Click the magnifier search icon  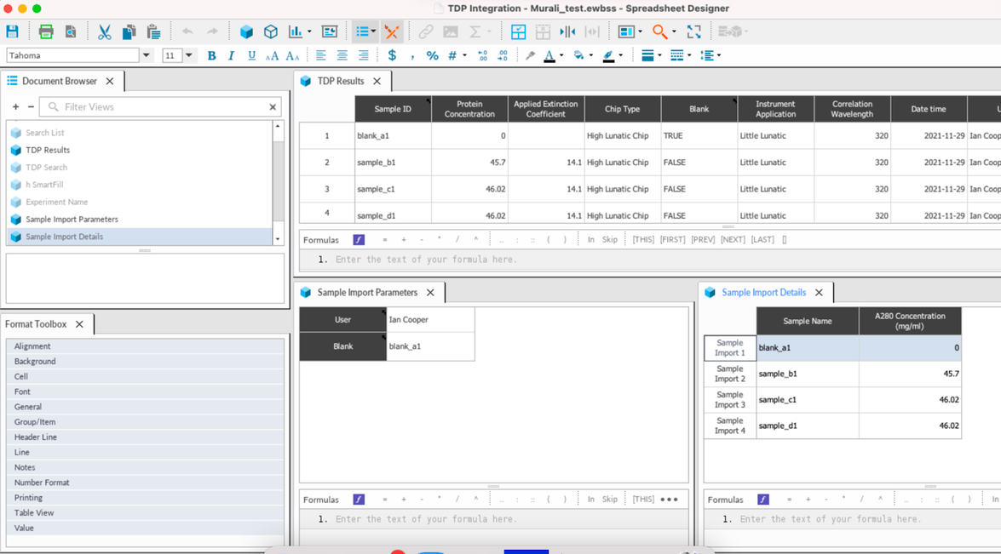pos(661,31)
